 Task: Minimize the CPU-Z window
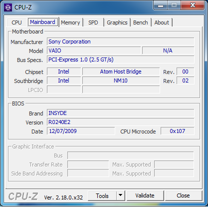click(161, 5)
